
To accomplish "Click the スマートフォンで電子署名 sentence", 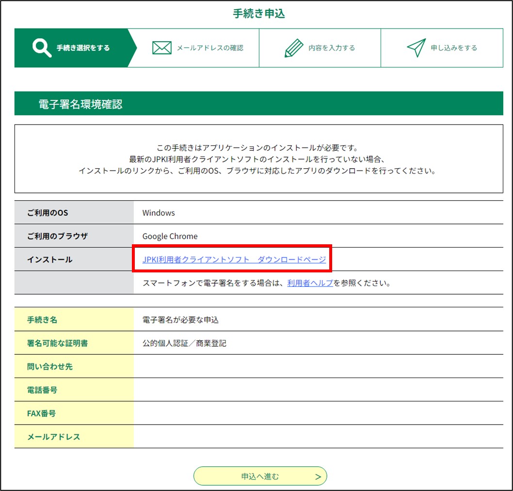I will click(267, 283).
